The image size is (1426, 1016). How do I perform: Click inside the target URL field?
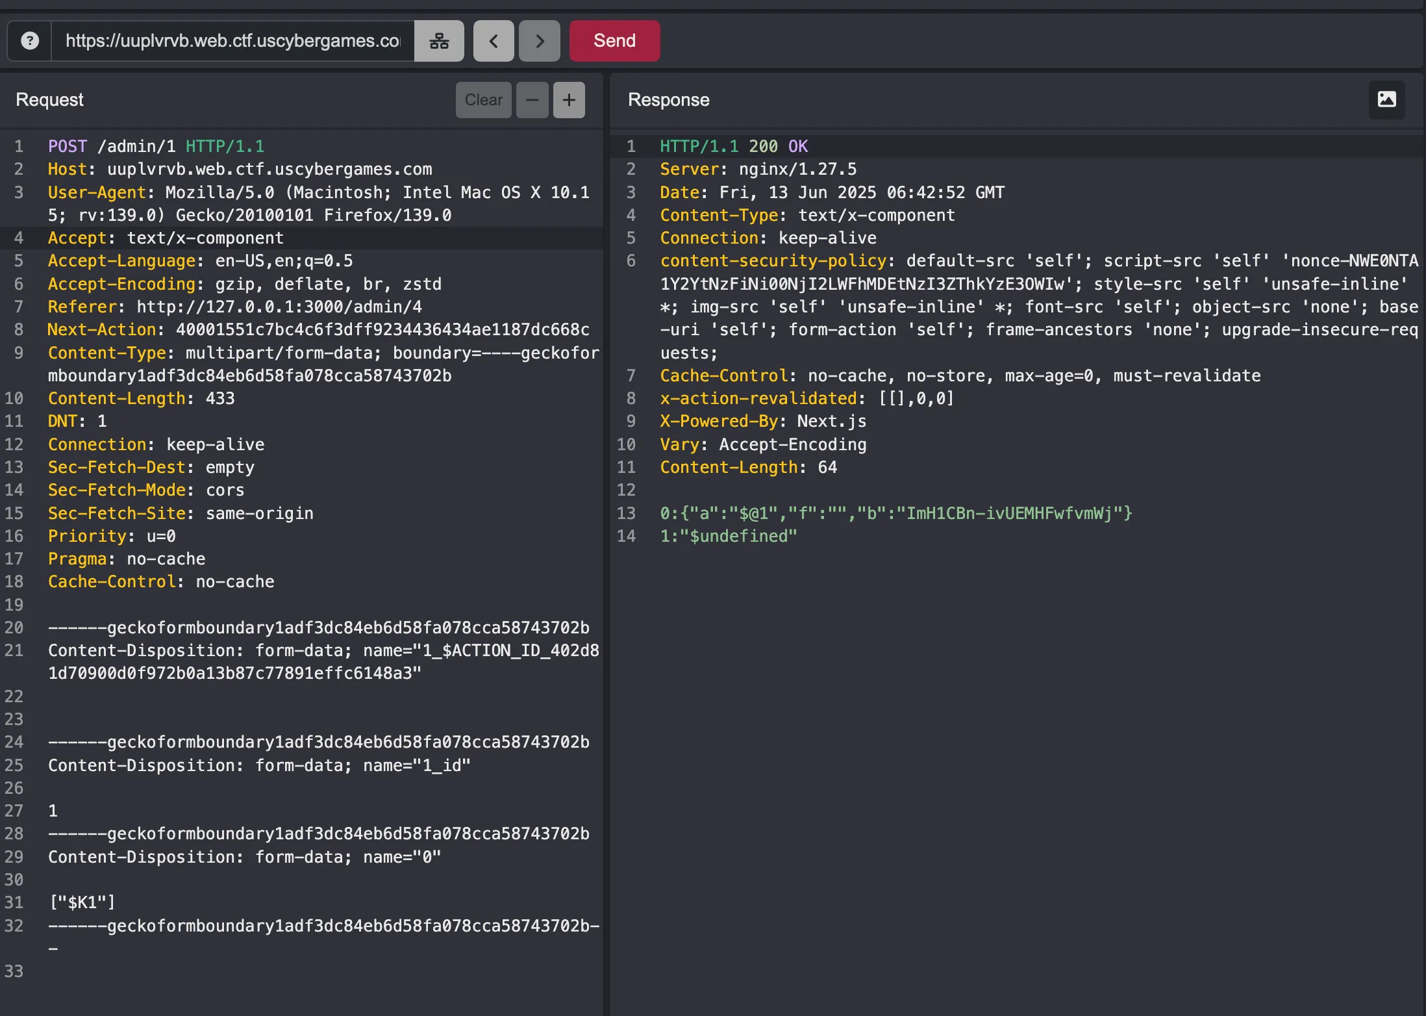click(x=232, y=41)
